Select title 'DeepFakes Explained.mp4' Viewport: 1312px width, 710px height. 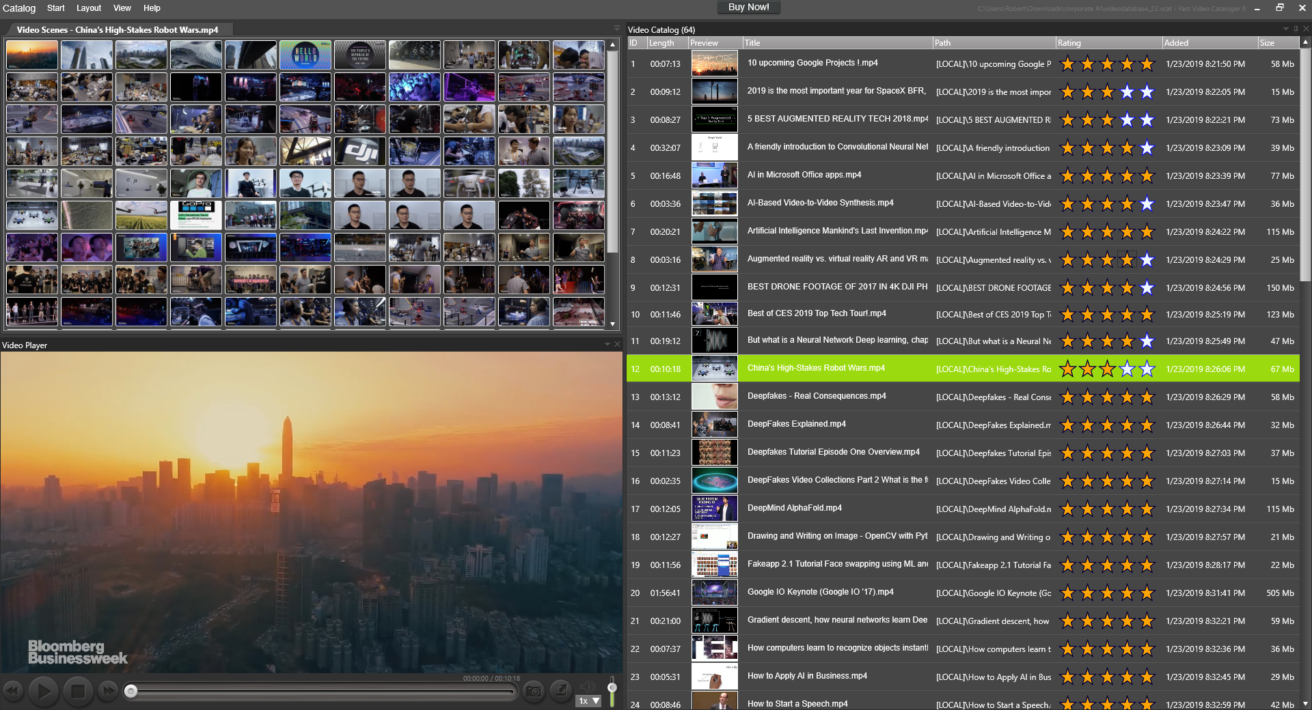pyautogui.click(x=797, y=424)
